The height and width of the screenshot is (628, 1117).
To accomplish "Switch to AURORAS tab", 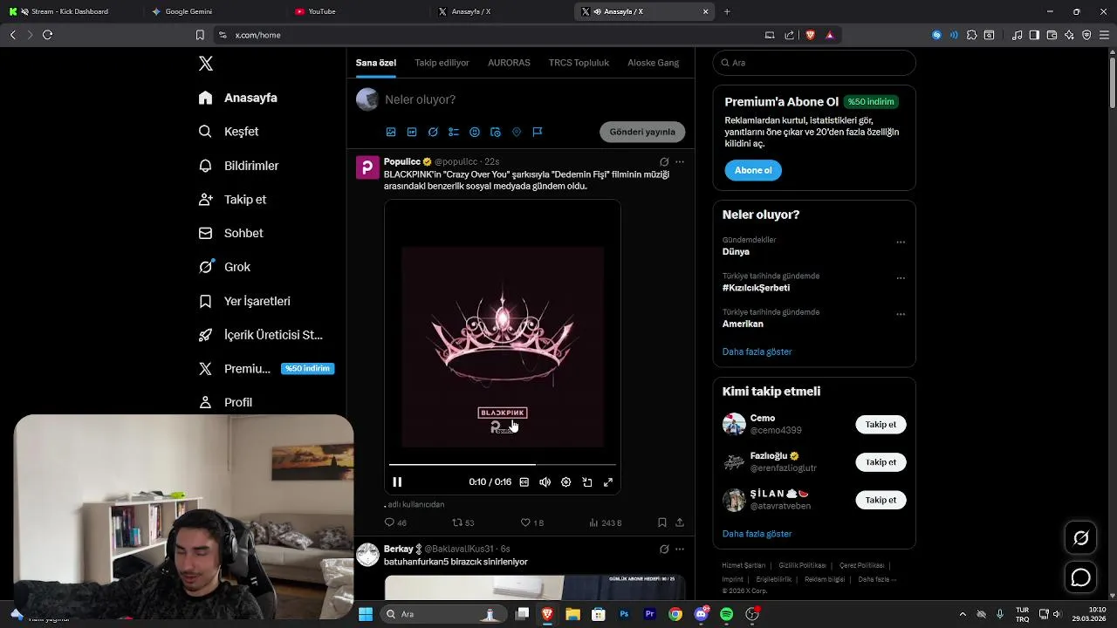I will [x=509, y=63].
